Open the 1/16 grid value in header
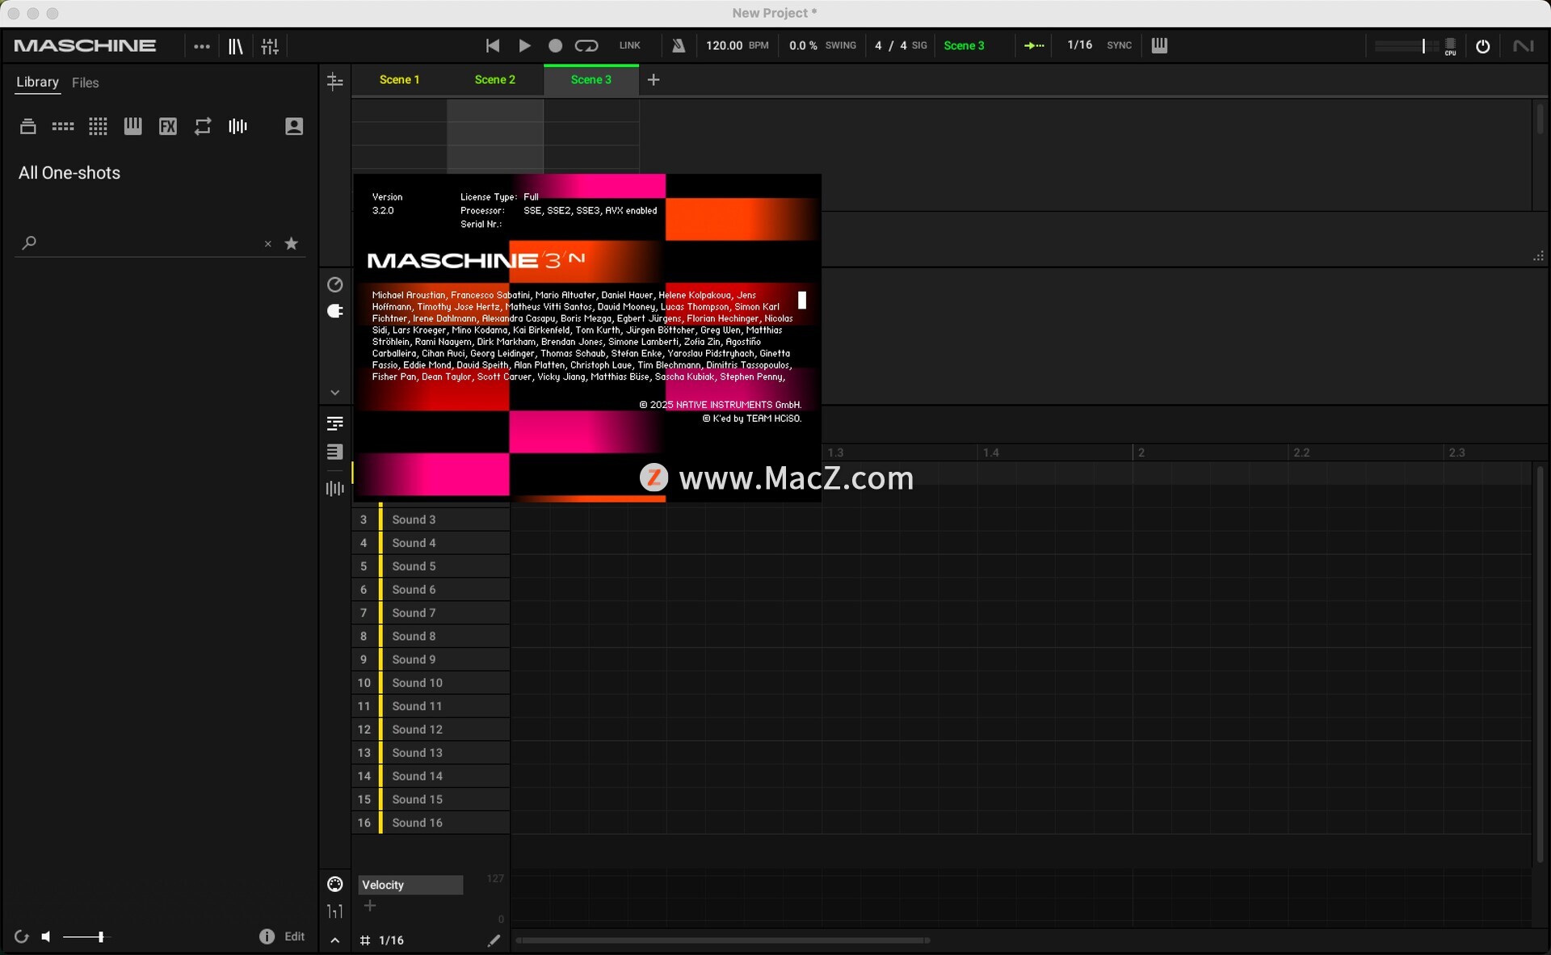 click(1079, 45)
